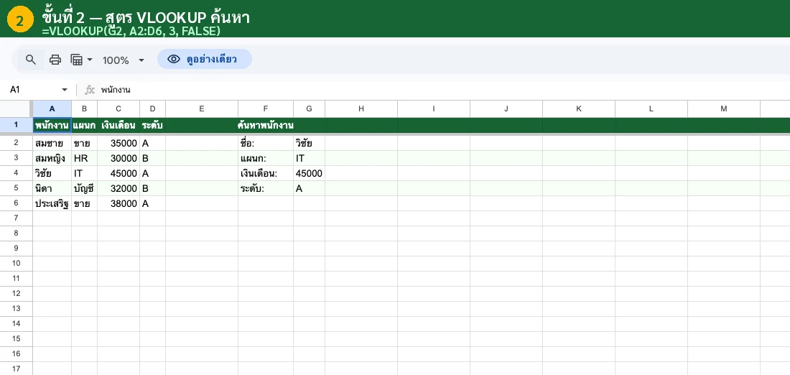Click header cell ระดับ in D1

(x=153, y=125)
